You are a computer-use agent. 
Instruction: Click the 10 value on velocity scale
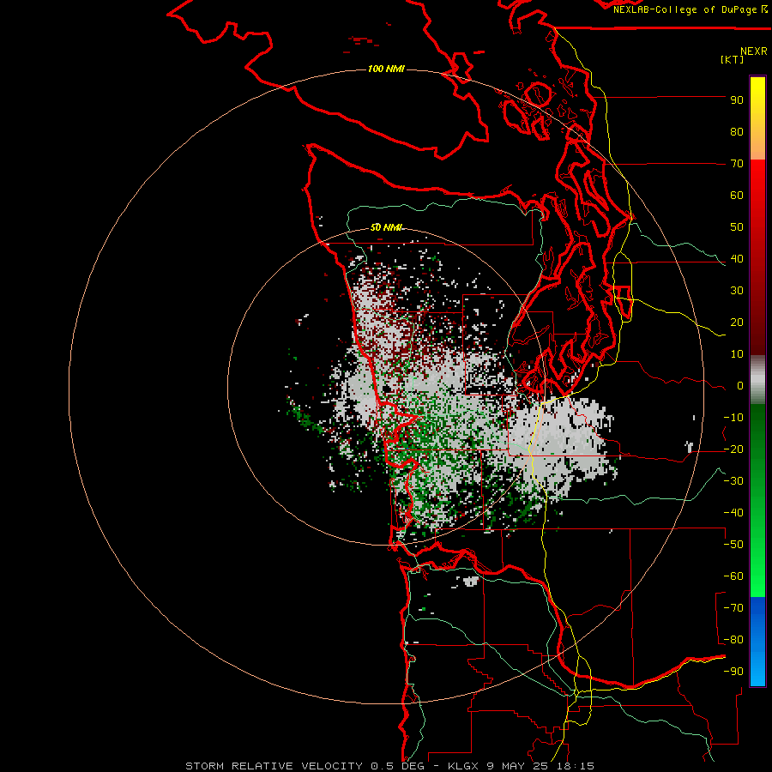pyautogui.click(x=737, y=354)
